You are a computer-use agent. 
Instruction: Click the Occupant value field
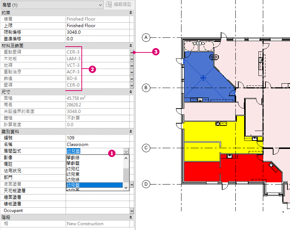(98, 211)
